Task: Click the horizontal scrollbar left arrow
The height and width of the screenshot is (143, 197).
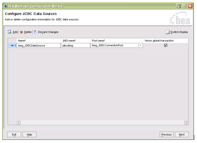Action: (19, 123)
